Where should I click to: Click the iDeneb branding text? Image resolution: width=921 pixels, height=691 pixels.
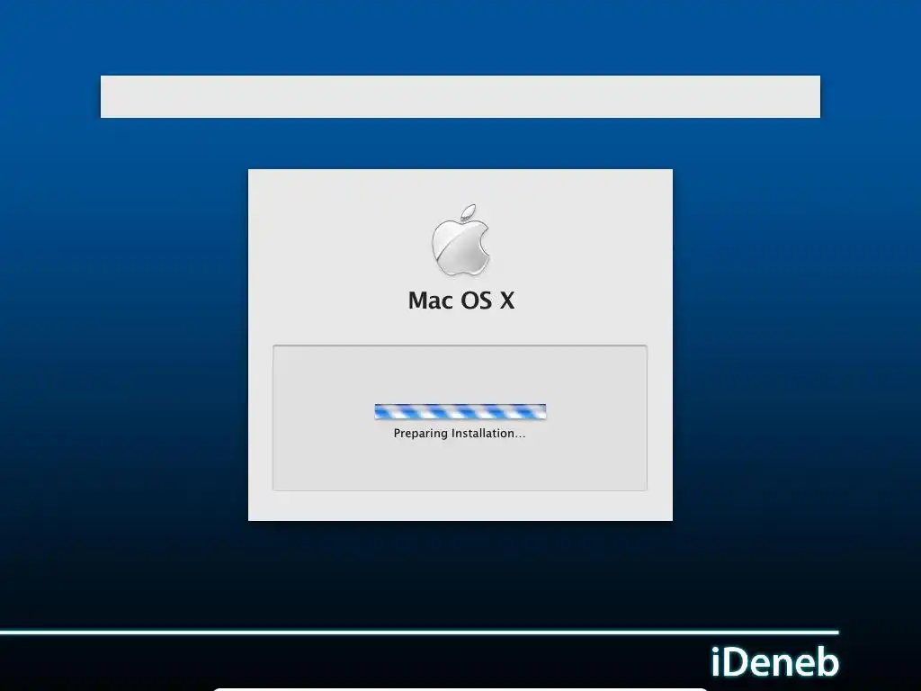click(x=774, y=662)
